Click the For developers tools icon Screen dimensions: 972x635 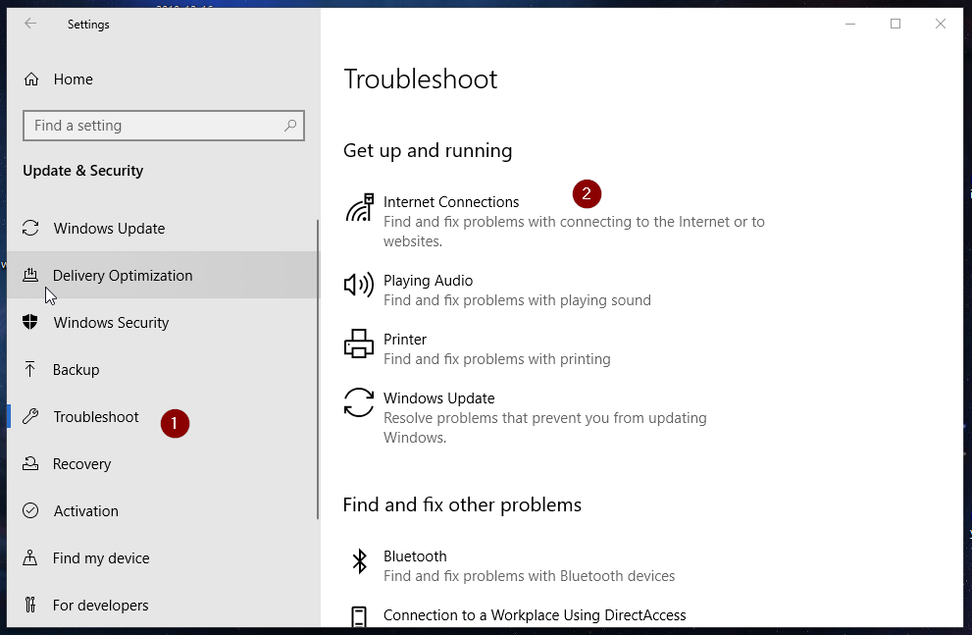point(29,605)
